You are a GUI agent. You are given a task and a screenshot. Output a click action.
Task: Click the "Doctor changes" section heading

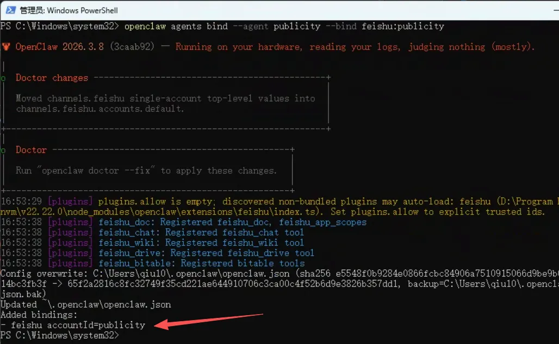(52, 78)
